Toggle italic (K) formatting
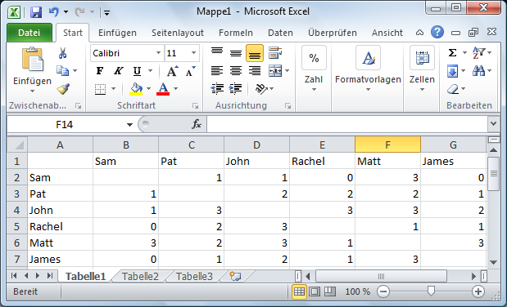 118,71
